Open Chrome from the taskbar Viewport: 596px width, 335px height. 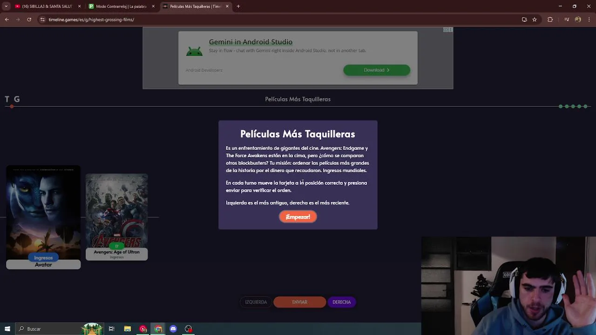pyautogui.click(x=158, y=329)
